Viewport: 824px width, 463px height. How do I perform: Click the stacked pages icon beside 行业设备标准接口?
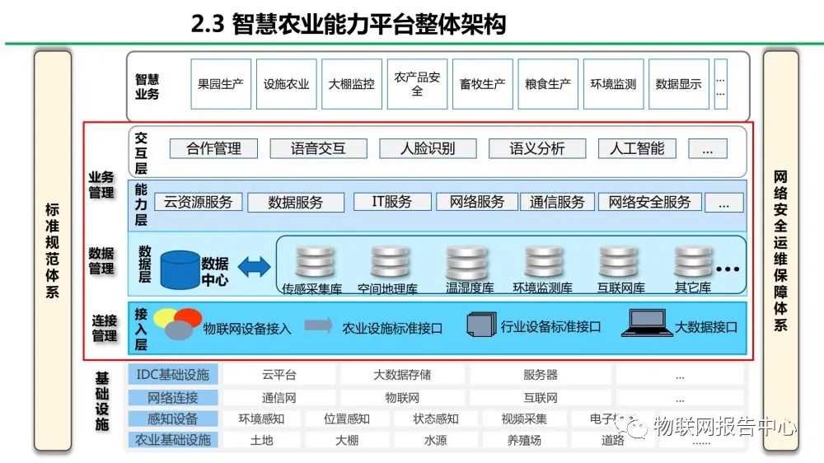click(x=481, y=325)
